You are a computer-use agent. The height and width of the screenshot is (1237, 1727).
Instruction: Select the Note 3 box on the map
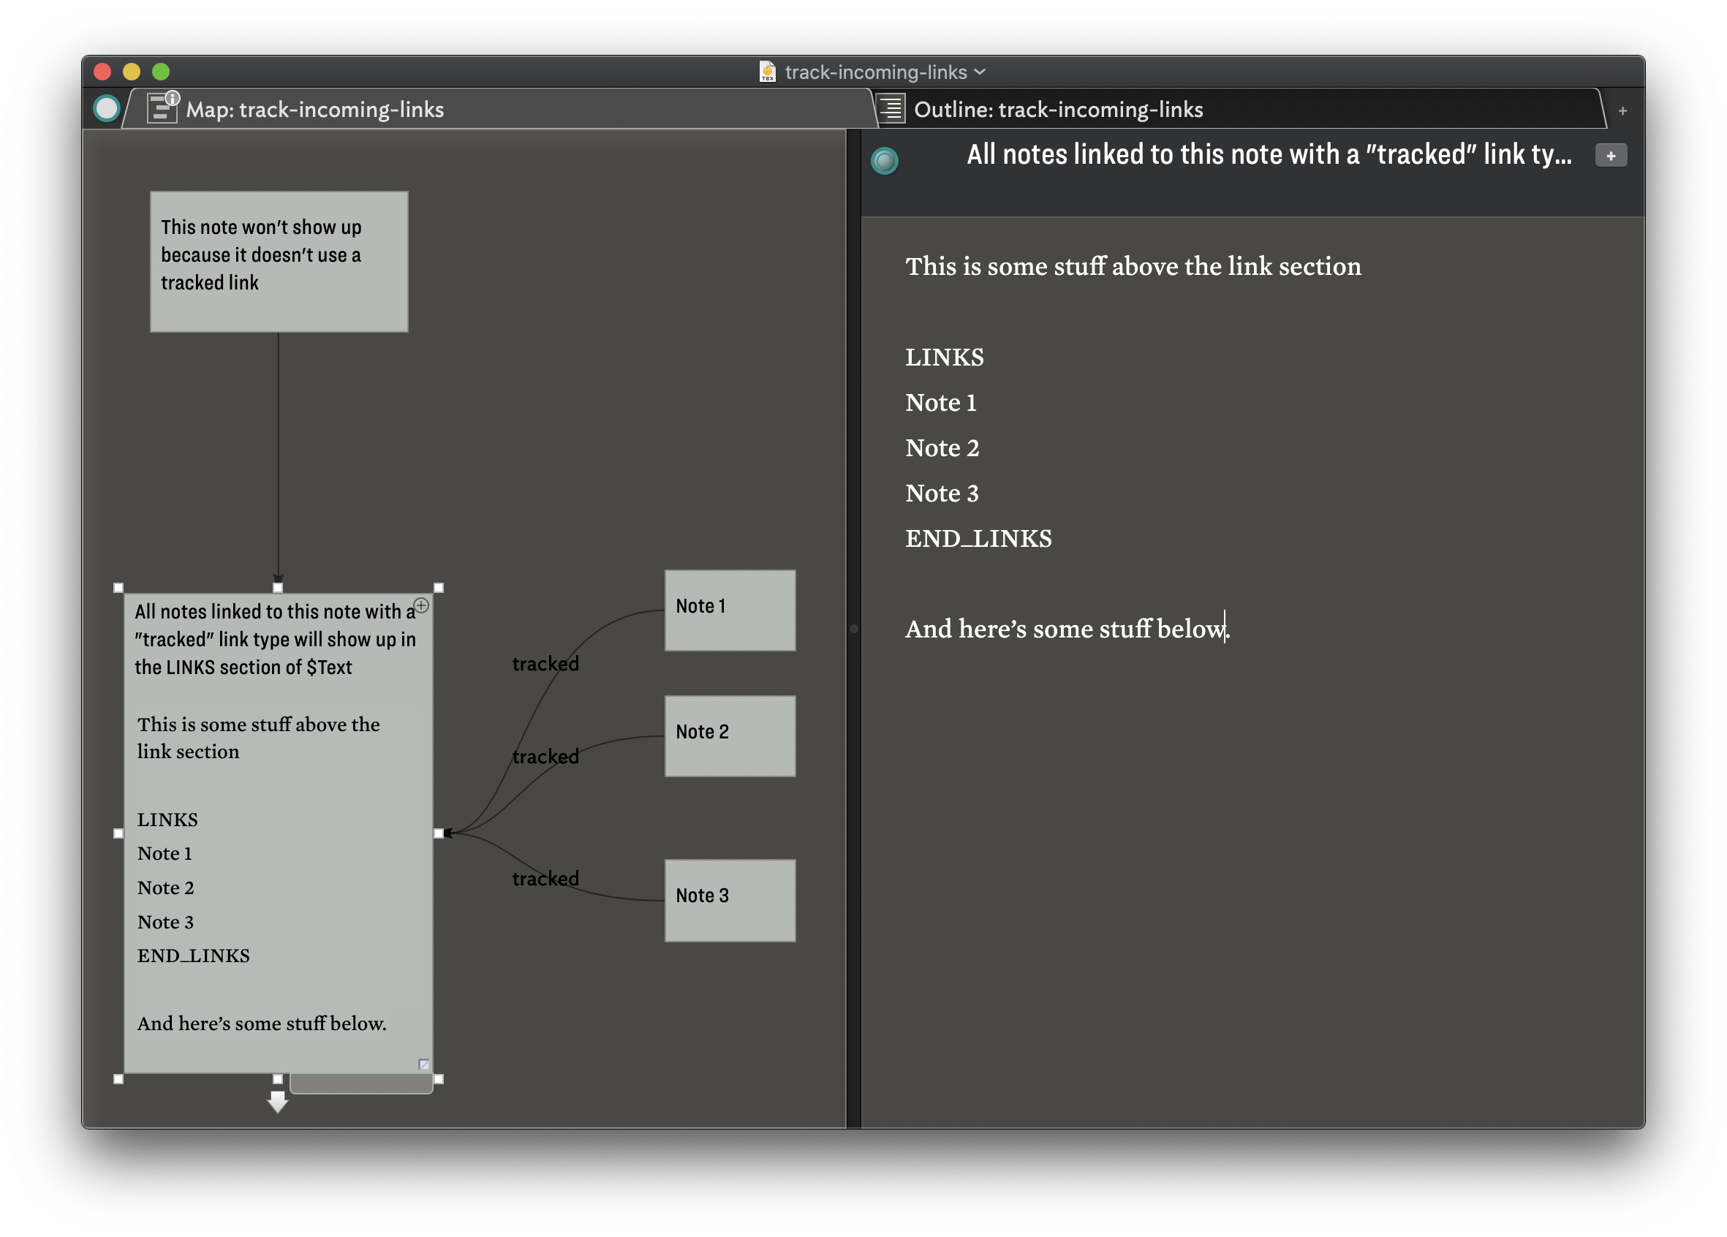point(730,900)
